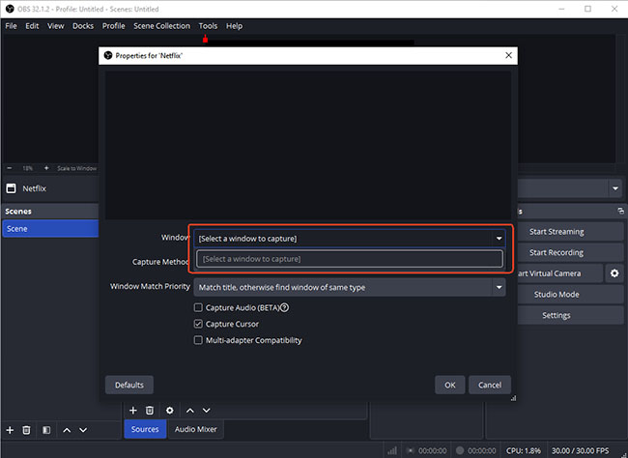Open Settings from Controls dock
Screen dimensions: 628x458
coord(570,315)
